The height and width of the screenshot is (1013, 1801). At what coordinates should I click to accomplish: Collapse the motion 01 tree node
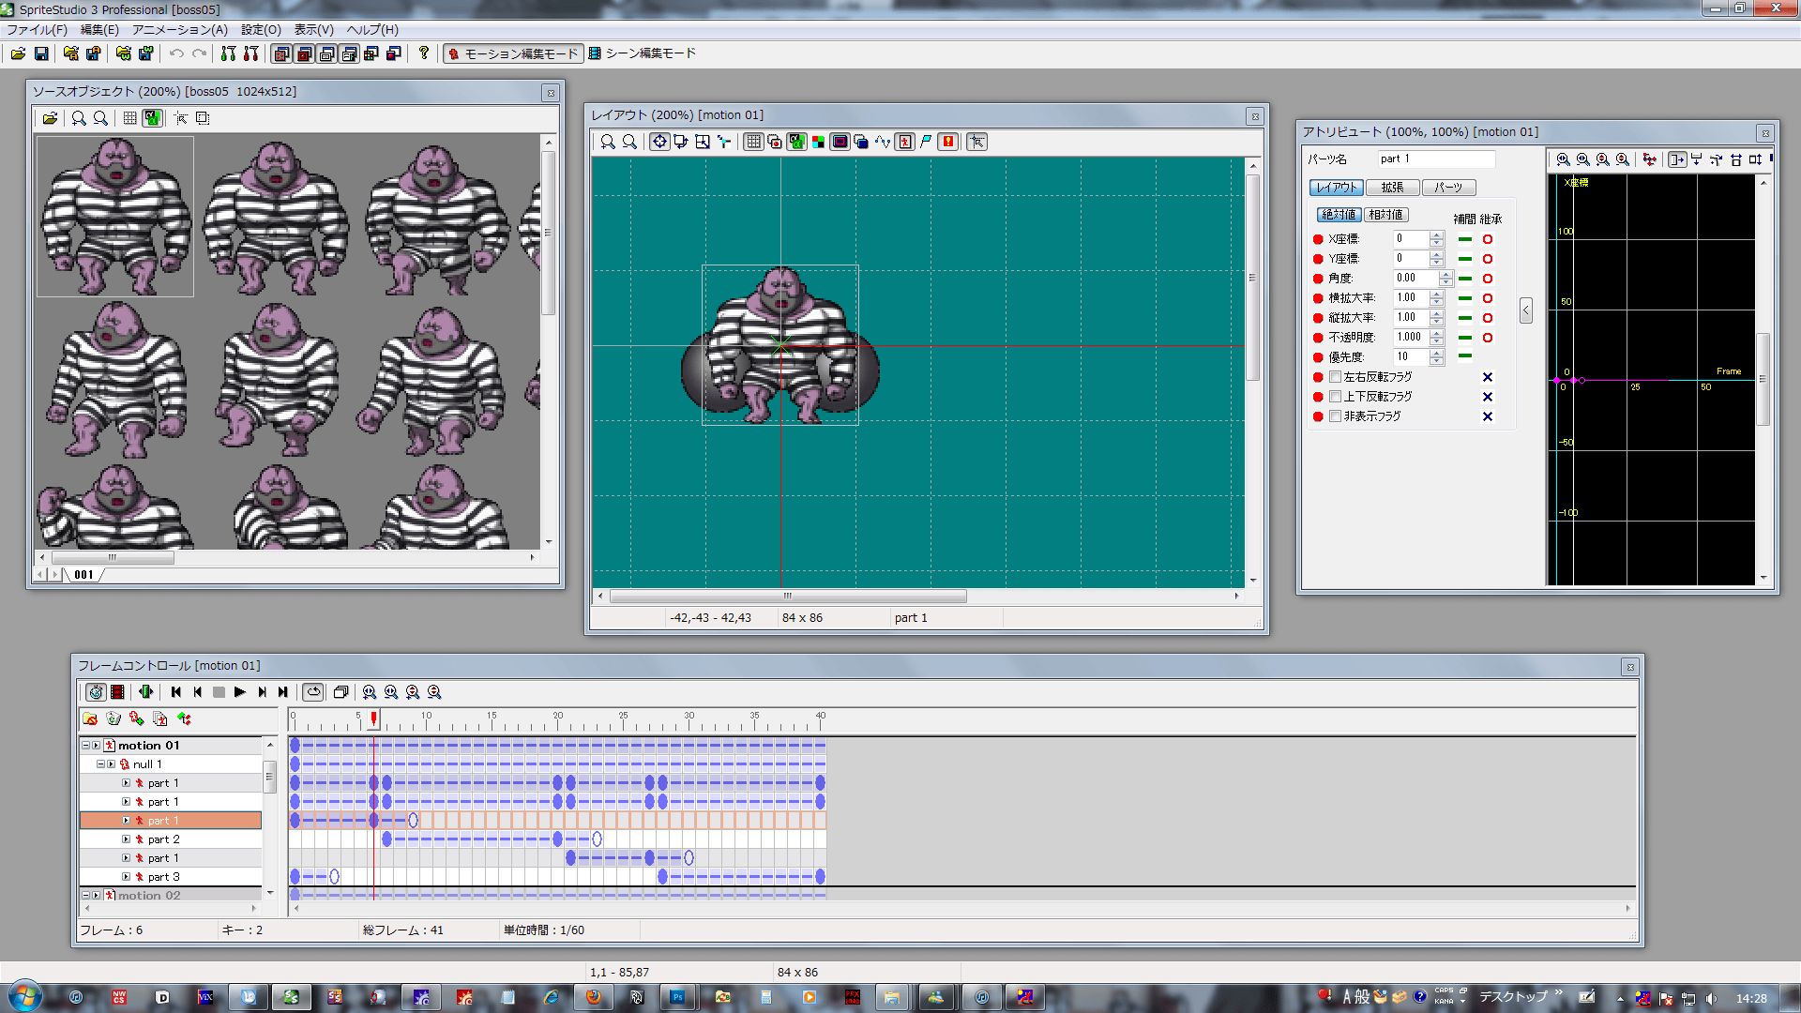85,746
